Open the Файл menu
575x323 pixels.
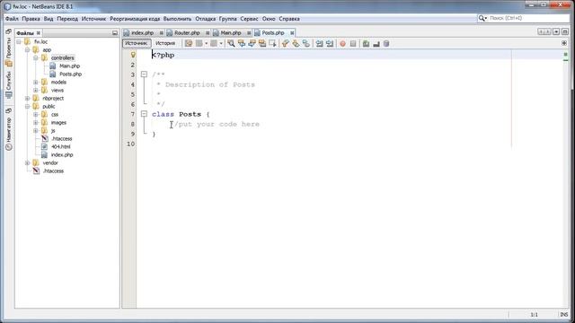click(12, 19)
